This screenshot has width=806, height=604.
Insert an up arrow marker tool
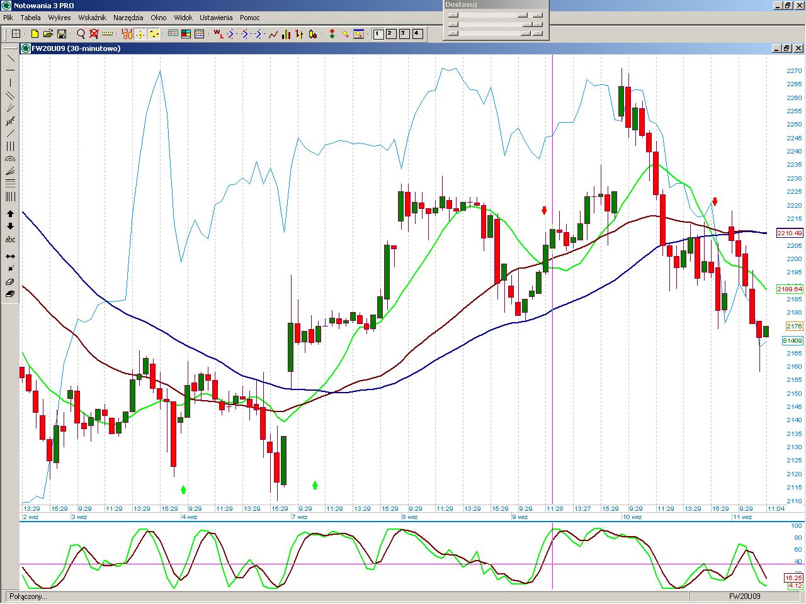tap(10, 214)
